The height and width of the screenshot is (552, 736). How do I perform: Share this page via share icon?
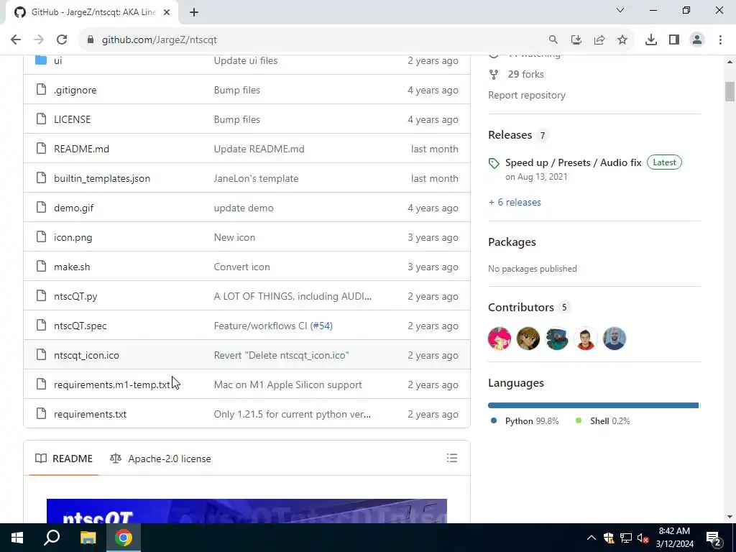[x=599, y=40]
